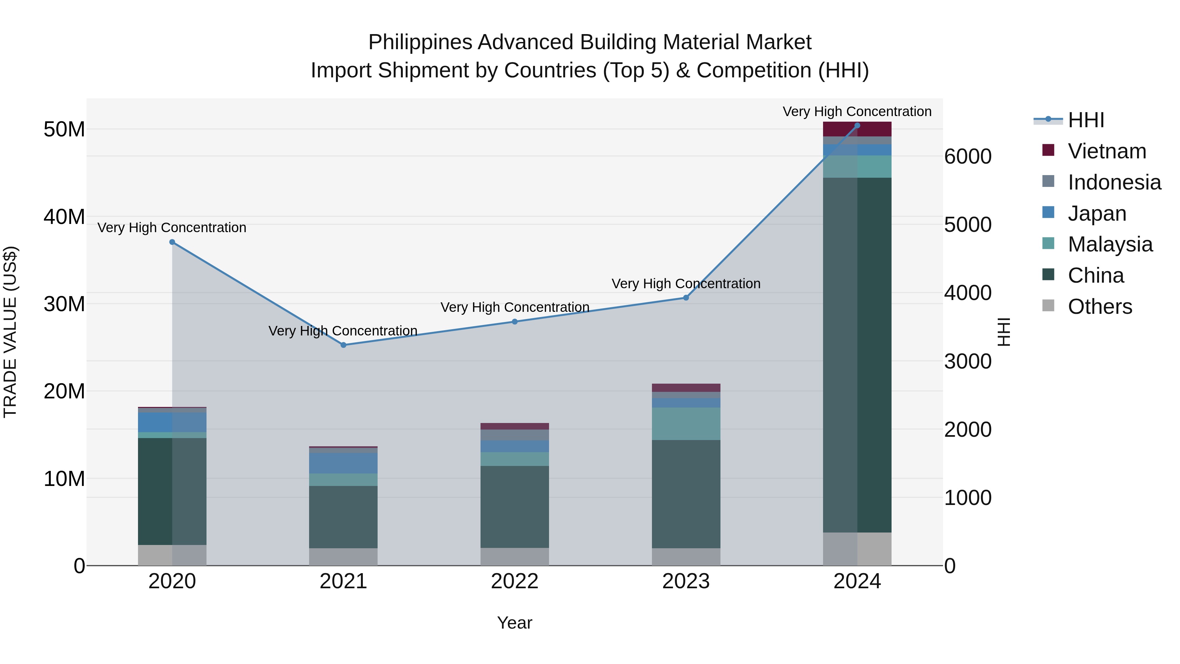Select the 2021 HHI data point
The width and height of the screenshot is (1180, 664).
344,345
